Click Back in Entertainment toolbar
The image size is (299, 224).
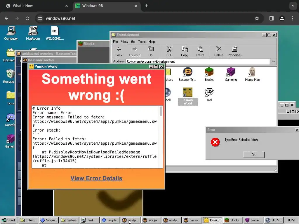(x=119, y=52)
